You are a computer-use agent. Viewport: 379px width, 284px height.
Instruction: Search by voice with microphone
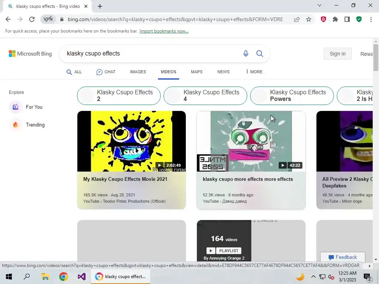pyautogui.click(x=246, y=54)
